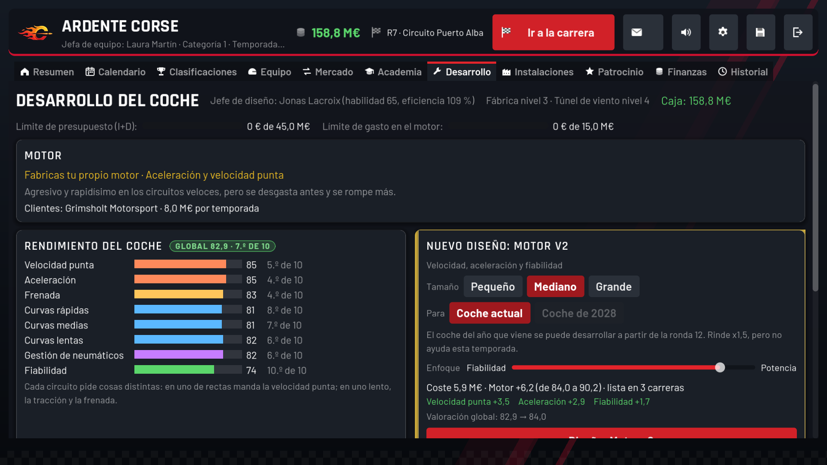Click the flag icon beside R7 circuit

(376, 32)
